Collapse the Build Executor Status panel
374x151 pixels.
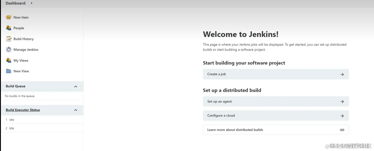(x=75, y=110)
